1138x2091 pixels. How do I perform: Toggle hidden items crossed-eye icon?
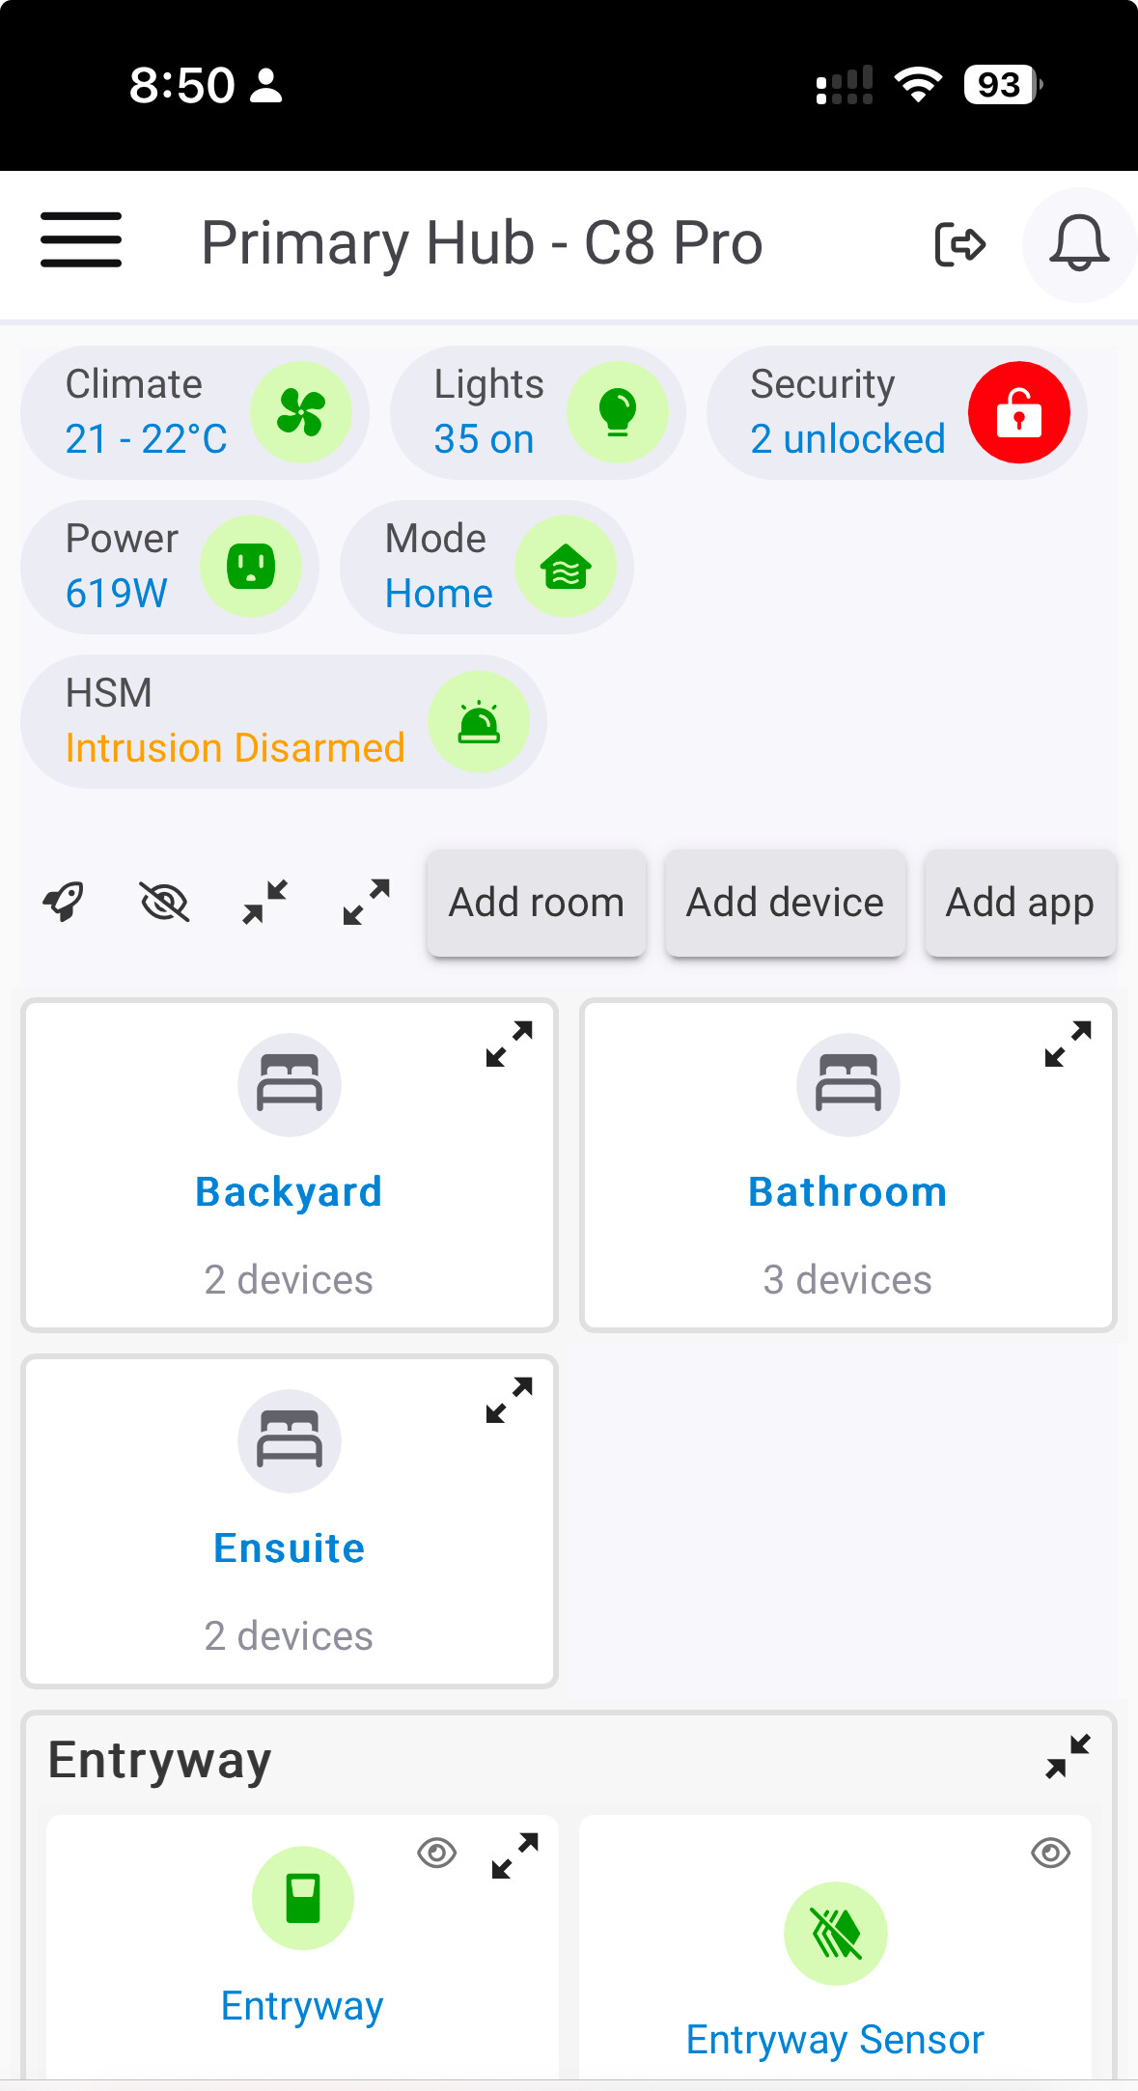165,903
